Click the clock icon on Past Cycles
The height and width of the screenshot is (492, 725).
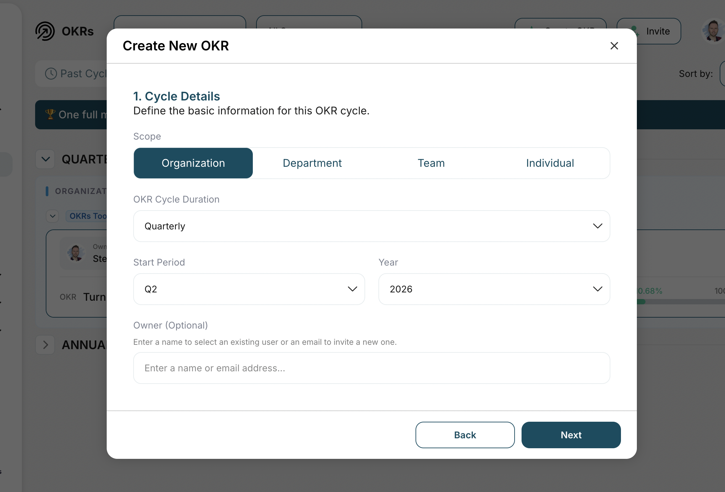51,74
